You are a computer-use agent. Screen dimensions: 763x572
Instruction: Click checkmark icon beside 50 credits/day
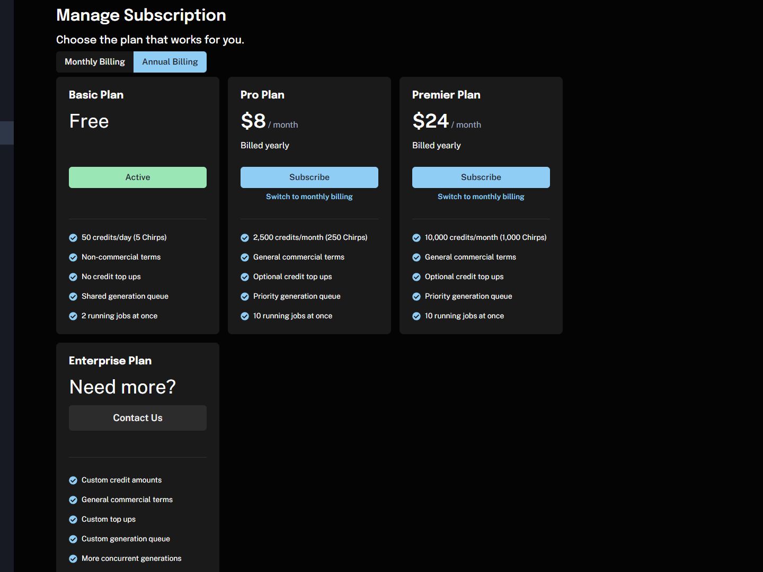(73, 238)
